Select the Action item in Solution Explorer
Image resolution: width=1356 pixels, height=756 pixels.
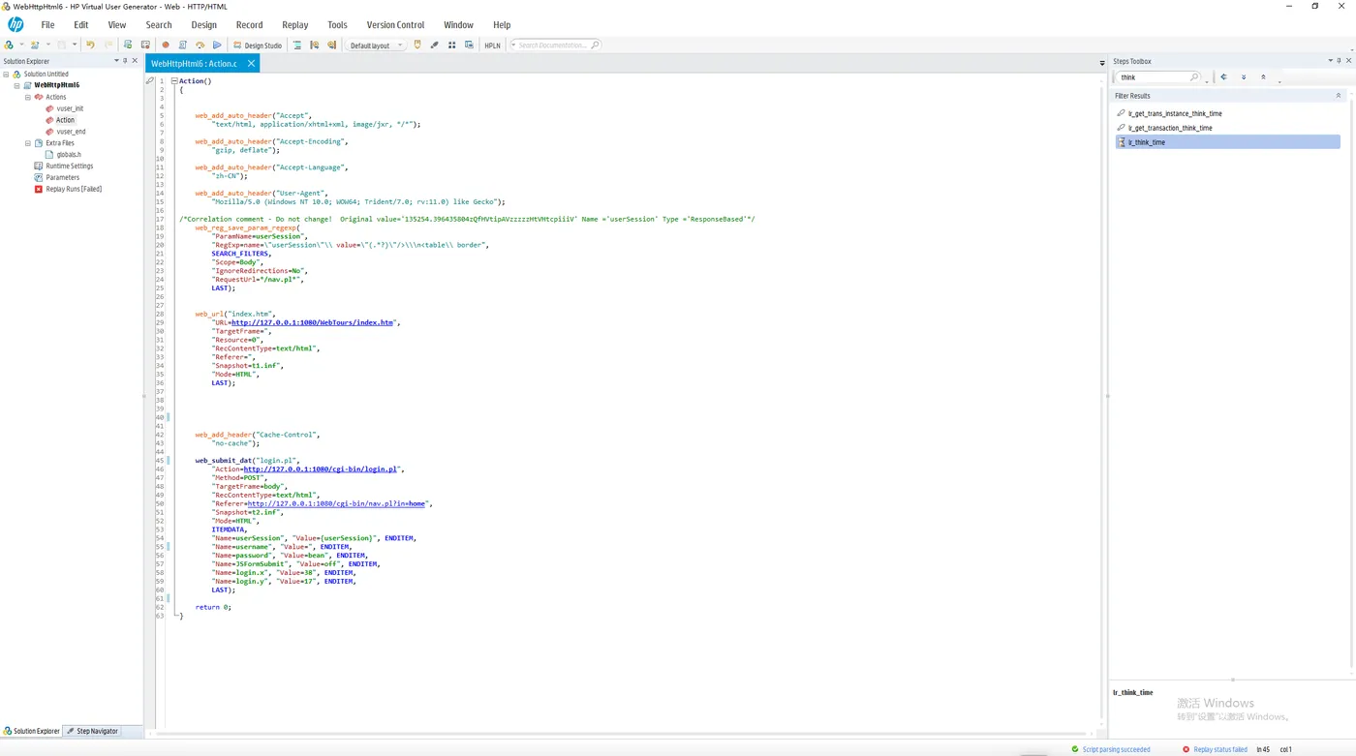(x=65, y=120)
